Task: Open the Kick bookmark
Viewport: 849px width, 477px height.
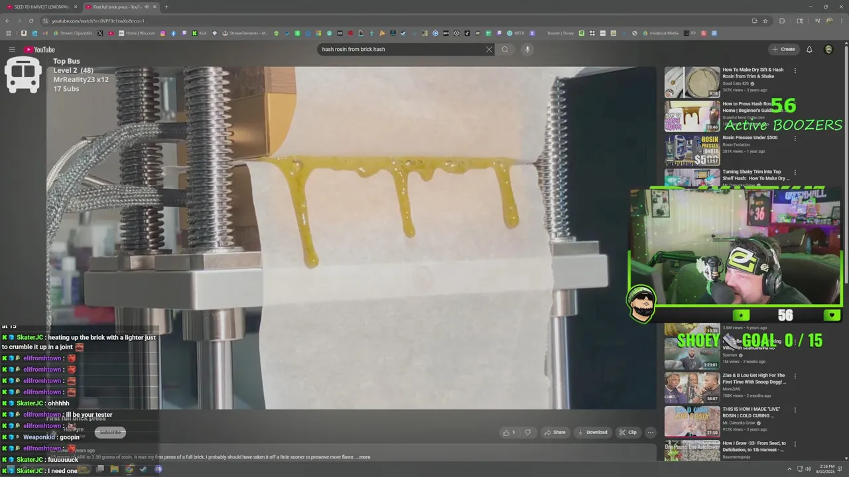Action: pyautogui.click(x=200, y=33)
